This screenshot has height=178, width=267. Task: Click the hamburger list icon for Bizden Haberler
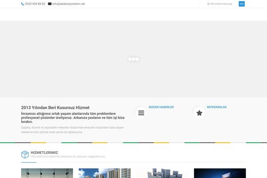click(141, 113)
